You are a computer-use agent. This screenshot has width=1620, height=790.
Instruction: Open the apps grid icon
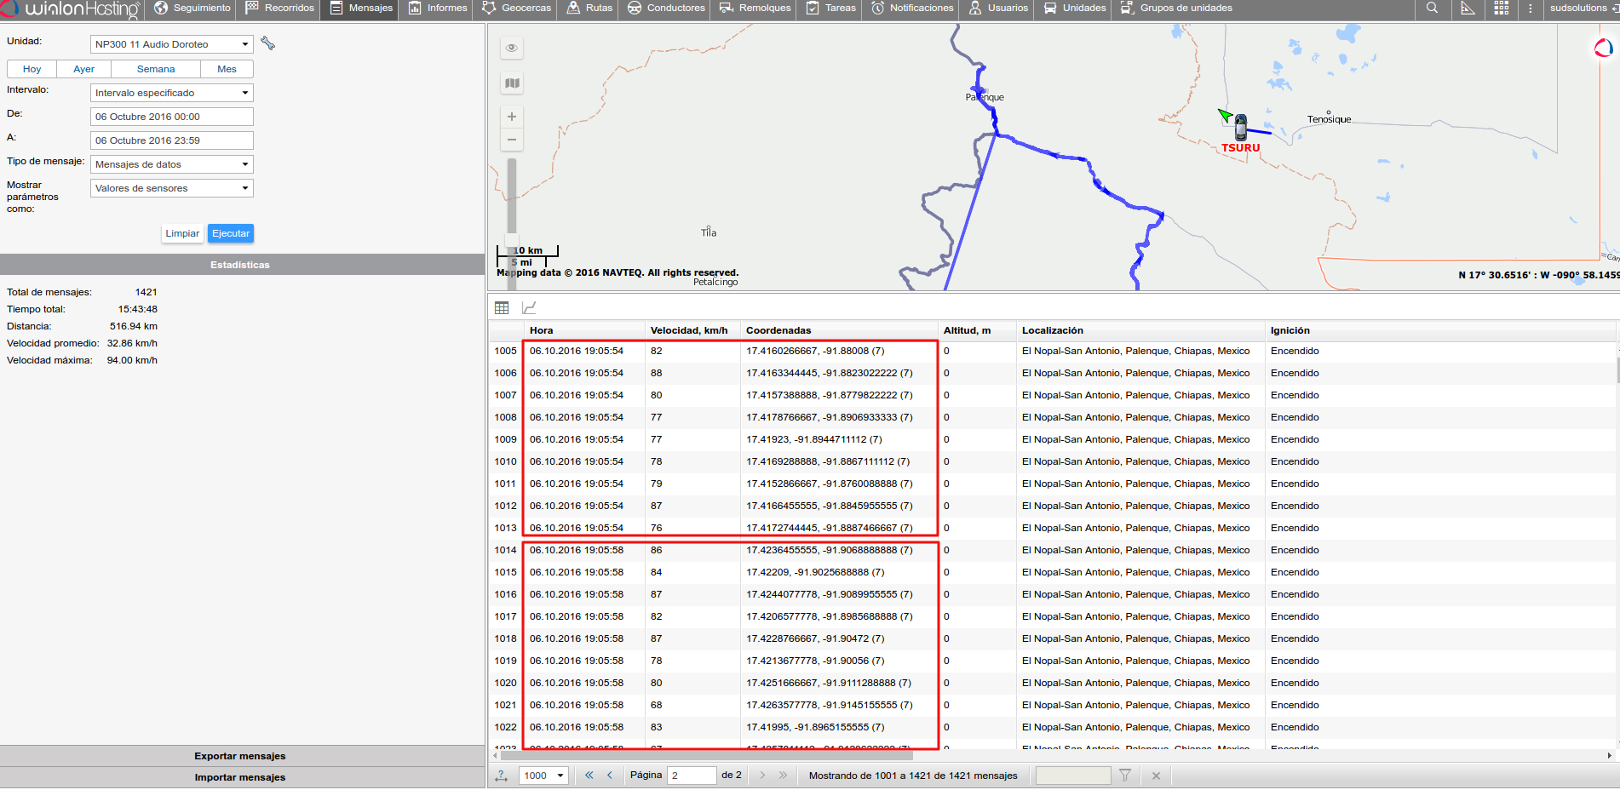(1501, 9)
